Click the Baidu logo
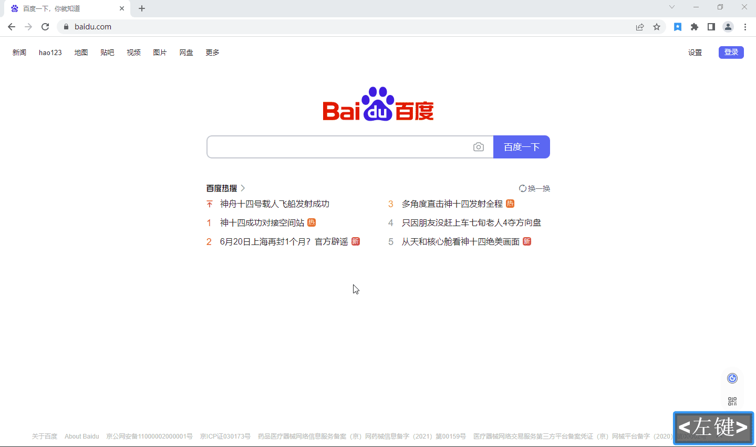The height and width of the screenshot is (447, 756). coord(378,104)
